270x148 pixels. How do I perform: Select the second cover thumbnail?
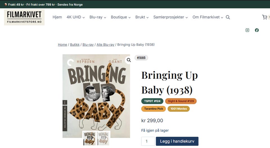(x=103, y=138)
